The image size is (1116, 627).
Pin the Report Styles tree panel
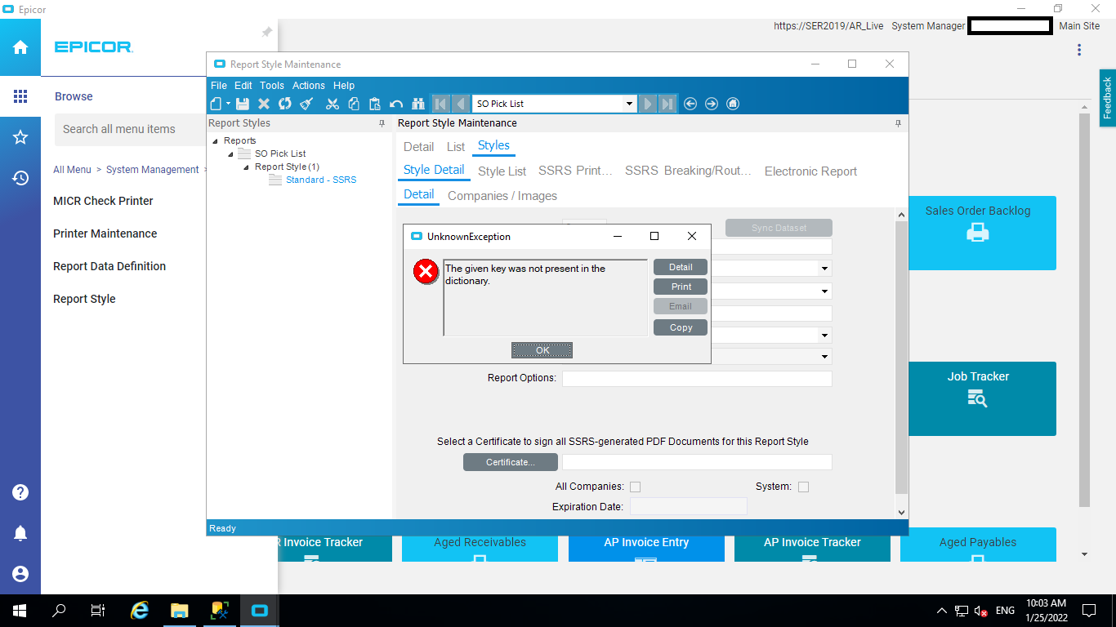point(382,123)
